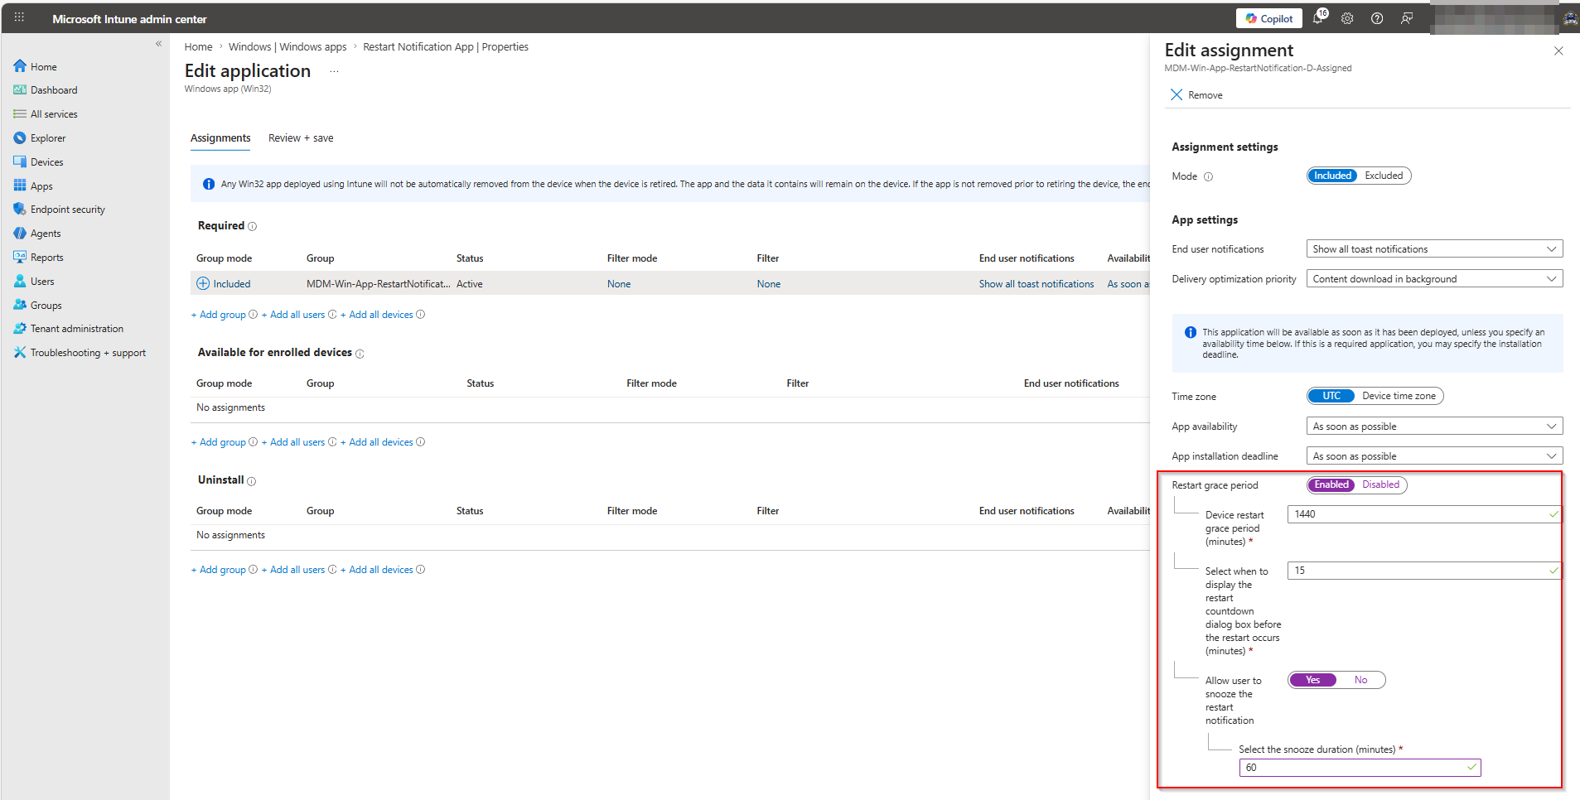This screenshot has height=800, width=1580.
Task: Open the Devices section in sidebar
Action: [x=46, y=161]
